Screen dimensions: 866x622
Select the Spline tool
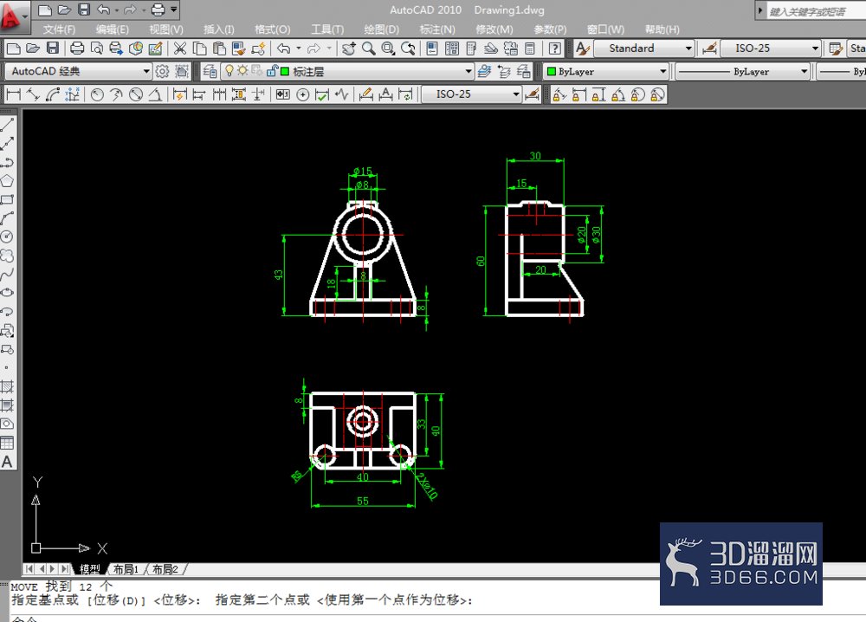click(x=7, y=275)
